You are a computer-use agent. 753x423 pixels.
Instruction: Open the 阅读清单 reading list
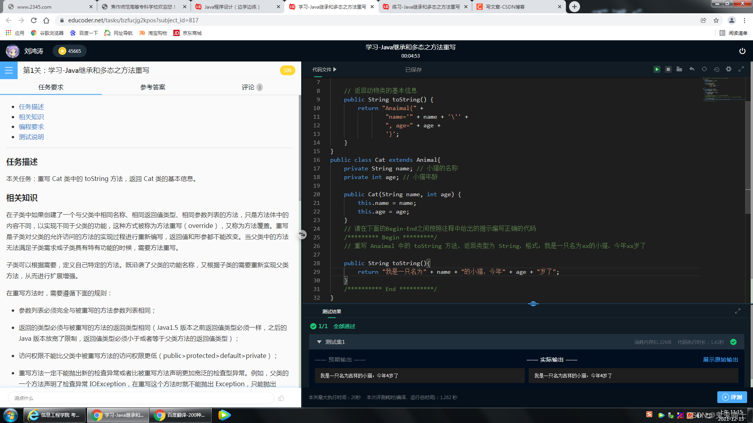tap(733, 33)
